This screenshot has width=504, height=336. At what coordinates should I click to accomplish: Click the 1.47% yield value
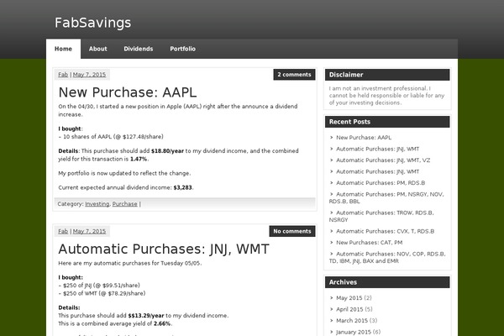pos(139,159)
